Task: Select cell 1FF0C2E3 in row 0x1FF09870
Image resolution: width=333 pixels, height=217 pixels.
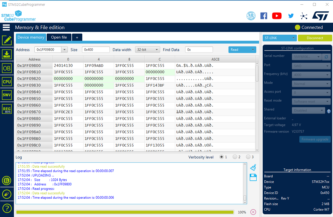Action: [68, 112]
